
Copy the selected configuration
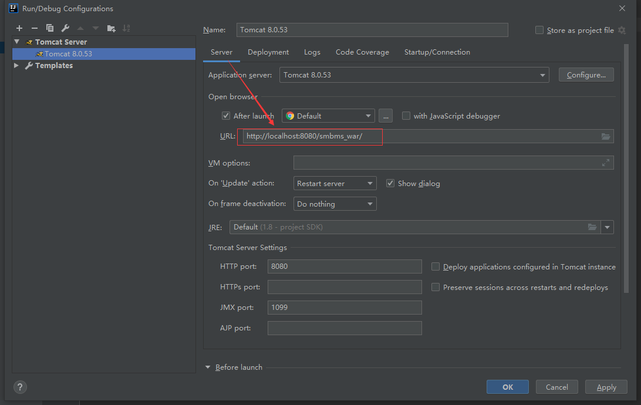coord(50,28)
